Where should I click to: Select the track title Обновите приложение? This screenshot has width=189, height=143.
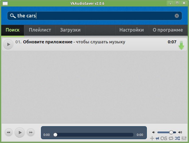click(48, 42)
